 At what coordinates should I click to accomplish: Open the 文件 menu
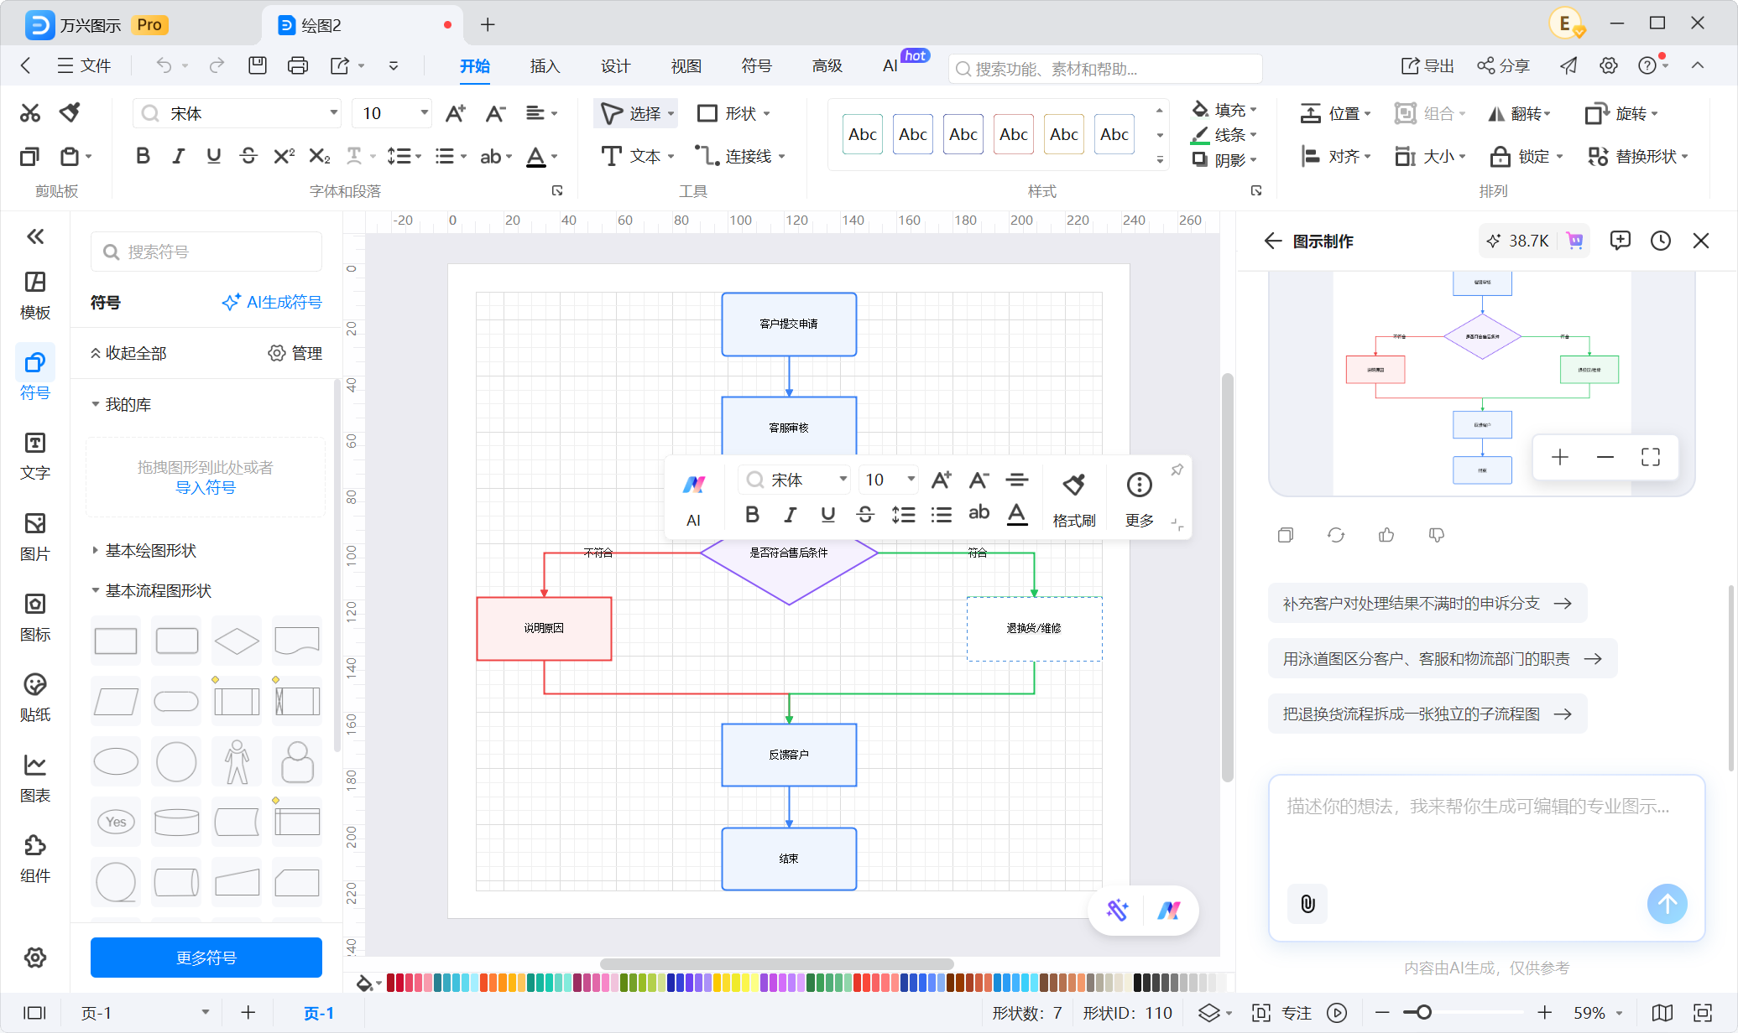[84, 65]
